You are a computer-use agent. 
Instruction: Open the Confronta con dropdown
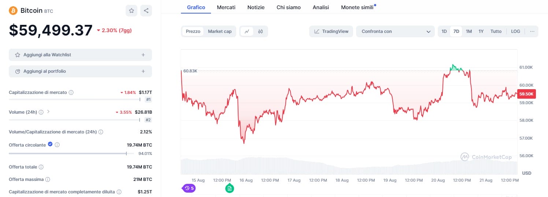point(396,31)
